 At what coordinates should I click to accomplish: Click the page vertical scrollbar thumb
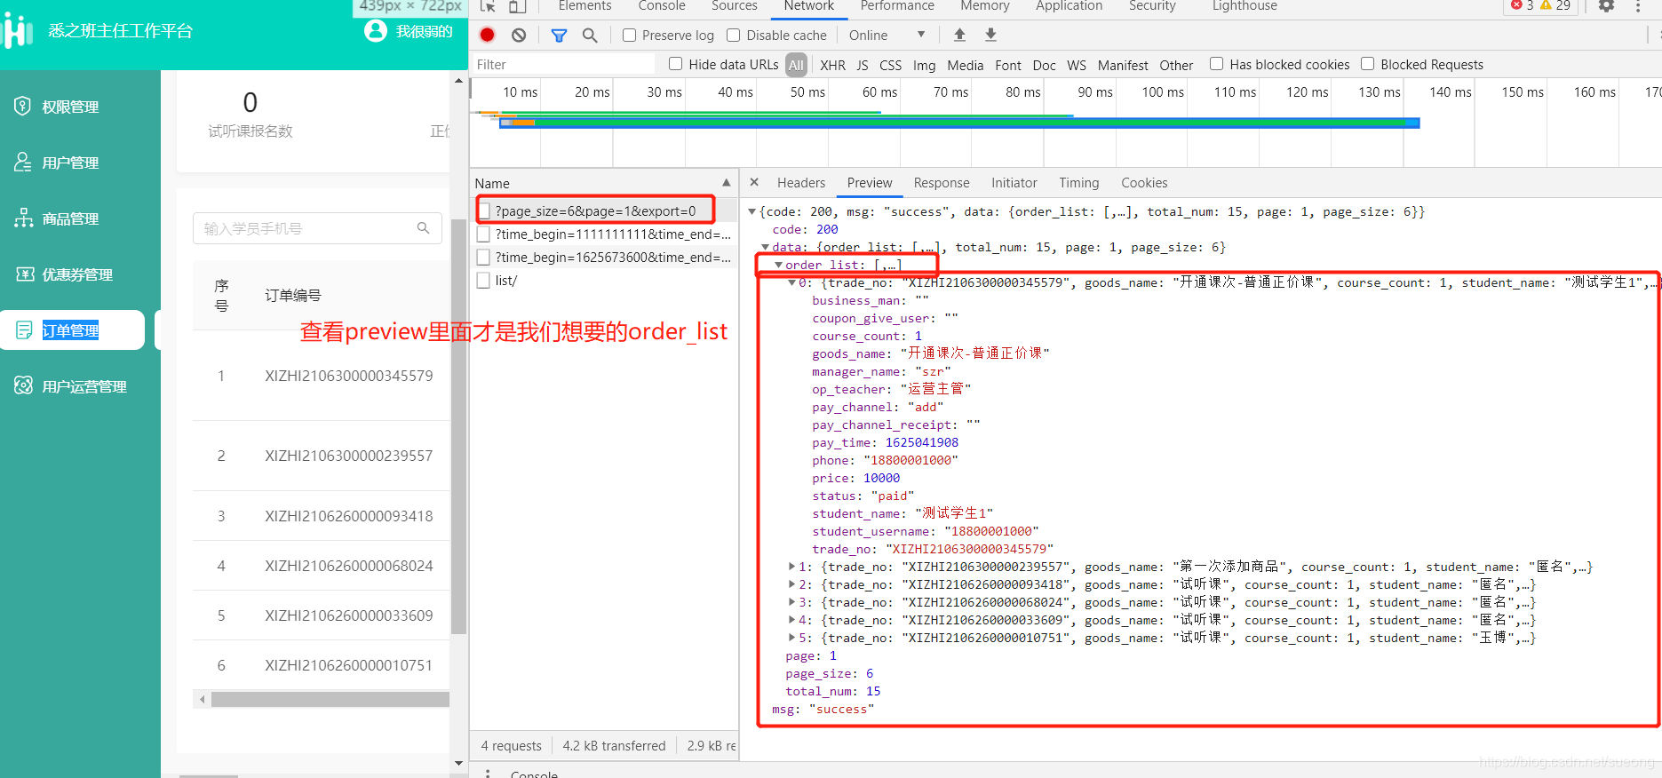(x=458, y=426)
